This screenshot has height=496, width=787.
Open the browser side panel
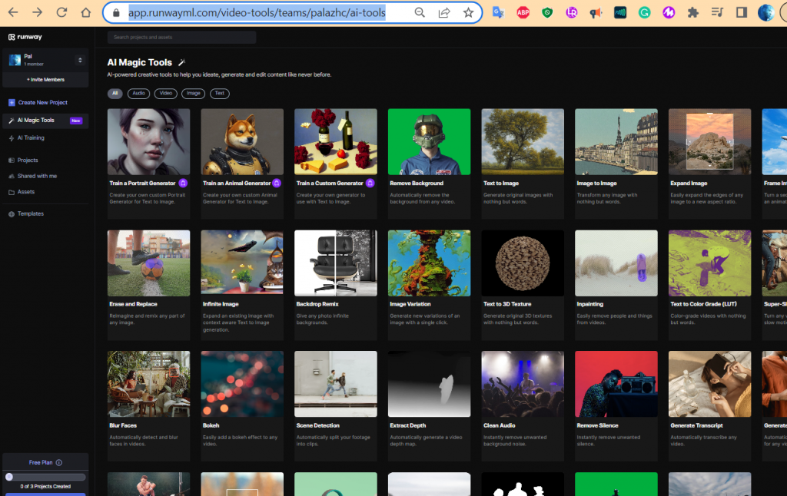(x=742, y=12)
